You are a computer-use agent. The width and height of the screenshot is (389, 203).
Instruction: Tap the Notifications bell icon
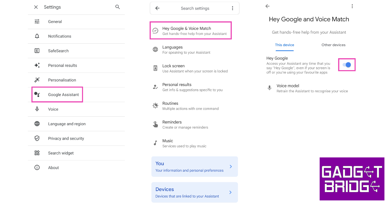tap(37, 36)
